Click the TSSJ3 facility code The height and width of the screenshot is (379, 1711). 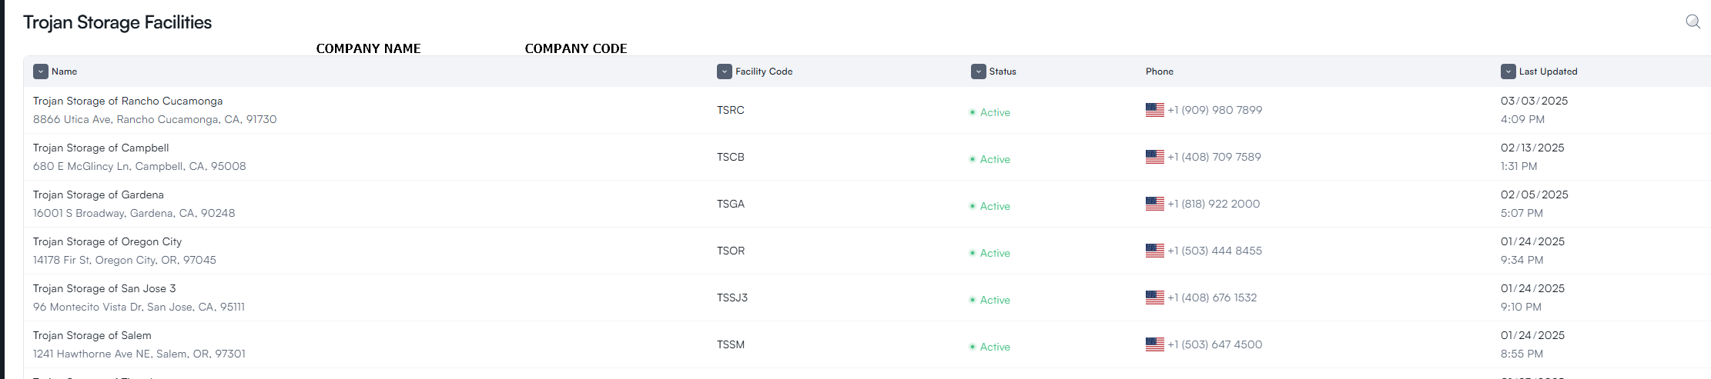coord(732,298)
